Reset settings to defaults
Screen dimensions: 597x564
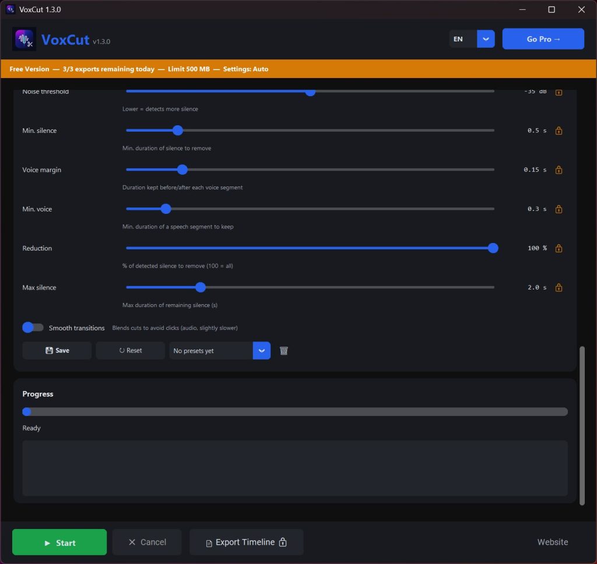pyautogui.click(x=130, y=351)
